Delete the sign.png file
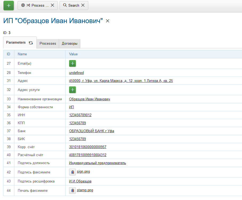This screenshot has width=242, height=200. click(x=73, y=172)
